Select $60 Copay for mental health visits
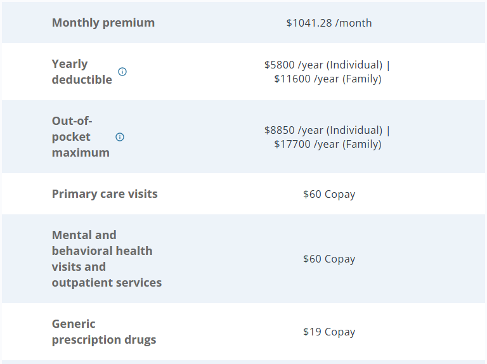The image size is (487, 364). (329, 259)
